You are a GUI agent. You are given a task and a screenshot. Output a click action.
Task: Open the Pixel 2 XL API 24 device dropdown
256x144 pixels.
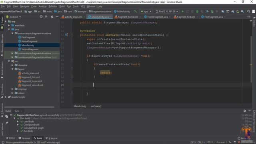[x=167, y=12]
